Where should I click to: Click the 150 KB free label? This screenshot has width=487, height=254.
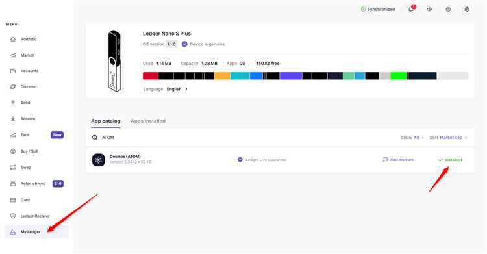268,64
